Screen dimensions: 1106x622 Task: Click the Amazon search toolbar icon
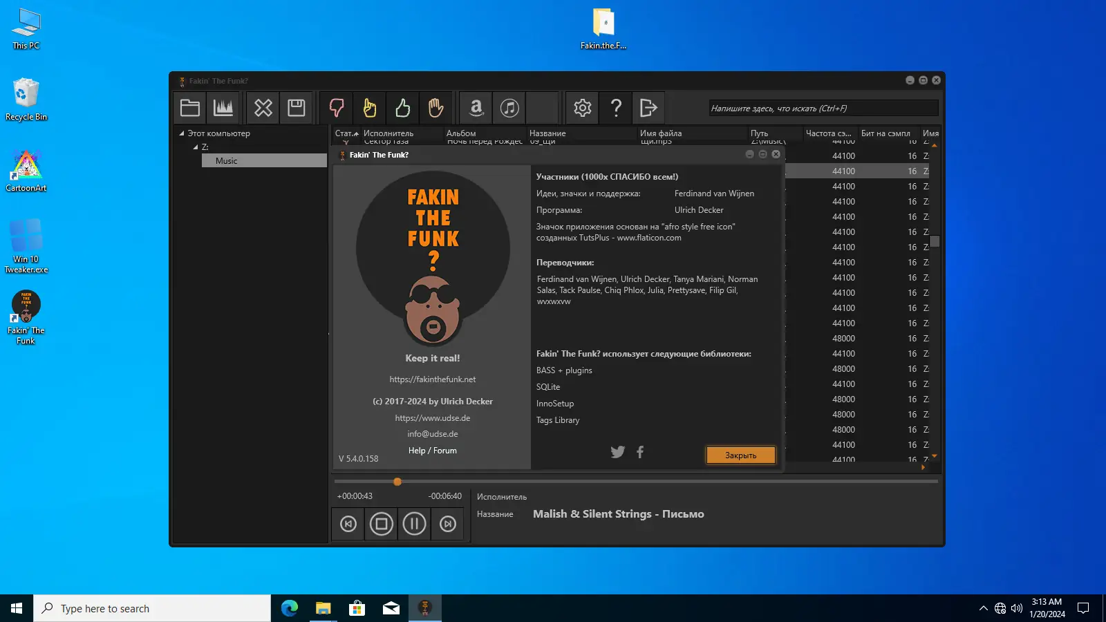pyautogui.click(x=476, y=108)
